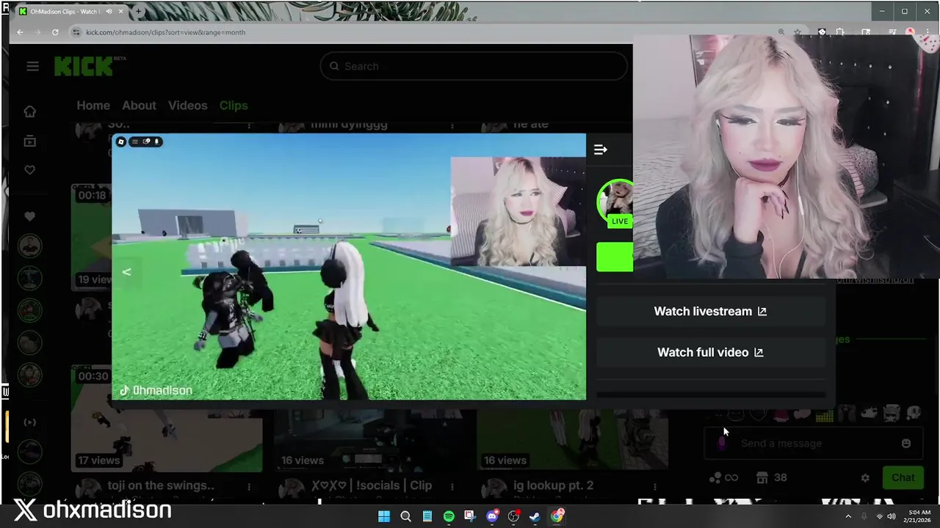Open the clip titled toji on the swings..

161,485
